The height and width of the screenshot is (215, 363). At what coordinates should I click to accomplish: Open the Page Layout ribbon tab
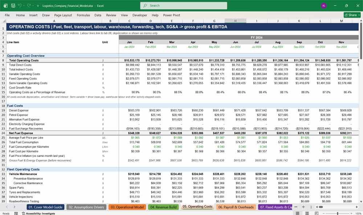click(x=63, y=15)
